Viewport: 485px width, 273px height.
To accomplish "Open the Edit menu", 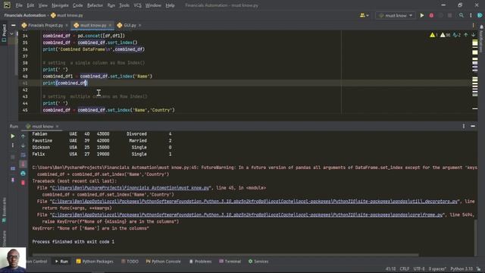I will (x=30, y=5).
